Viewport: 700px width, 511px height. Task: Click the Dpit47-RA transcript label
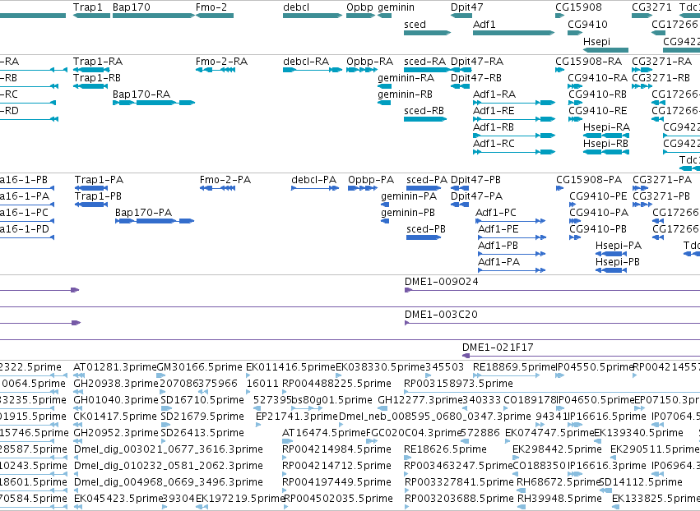pyautogui.click(x=477, y=62)
